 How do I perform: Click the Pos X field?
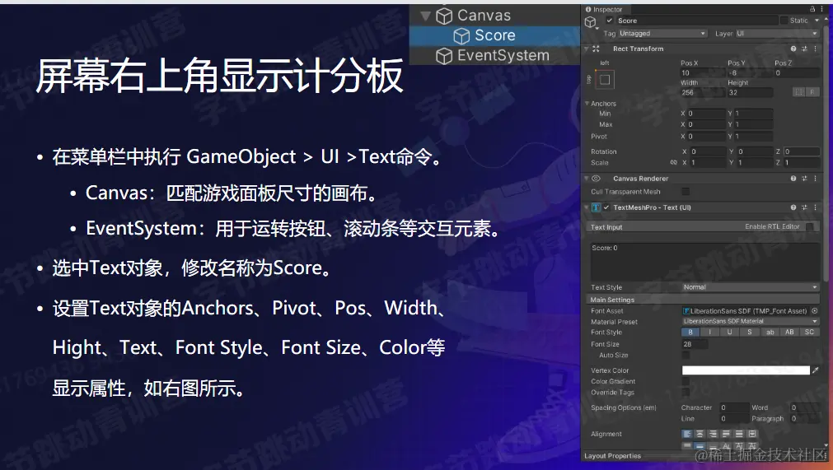click(702, 72)
